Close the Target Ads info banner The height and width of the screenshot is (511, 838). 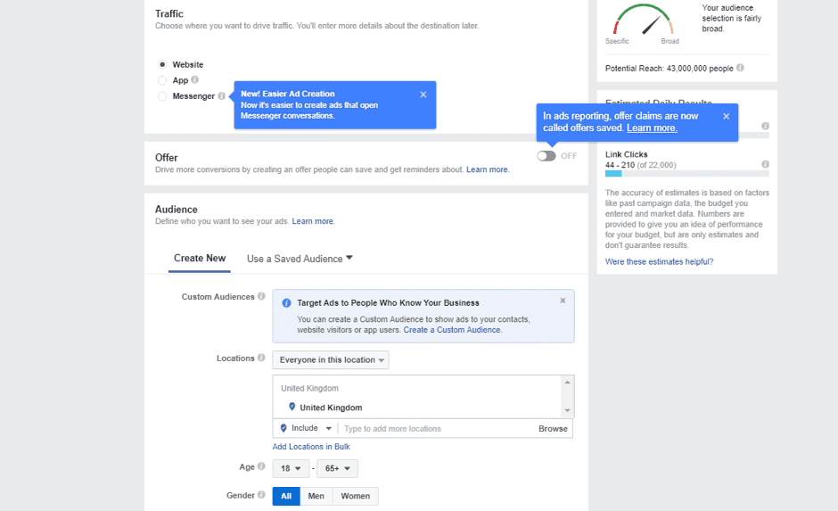(563, 301)
